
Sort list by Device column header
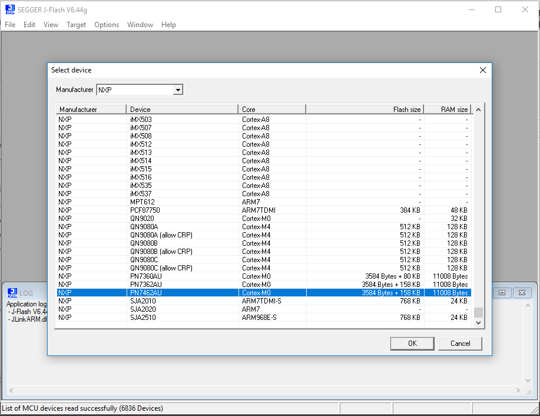coord(182,110)
